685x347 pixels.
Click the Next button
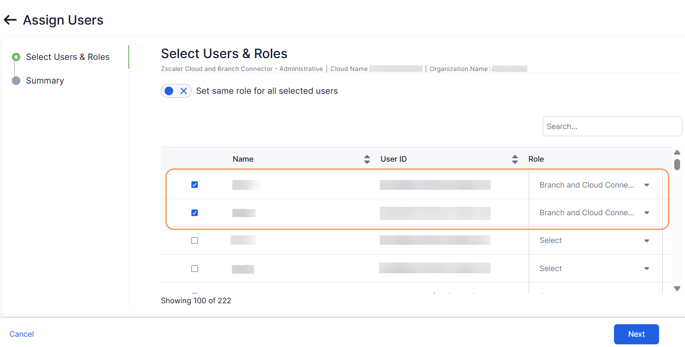tap(636, 334)
